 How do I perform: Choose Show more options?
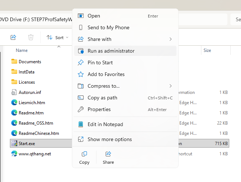110,139
